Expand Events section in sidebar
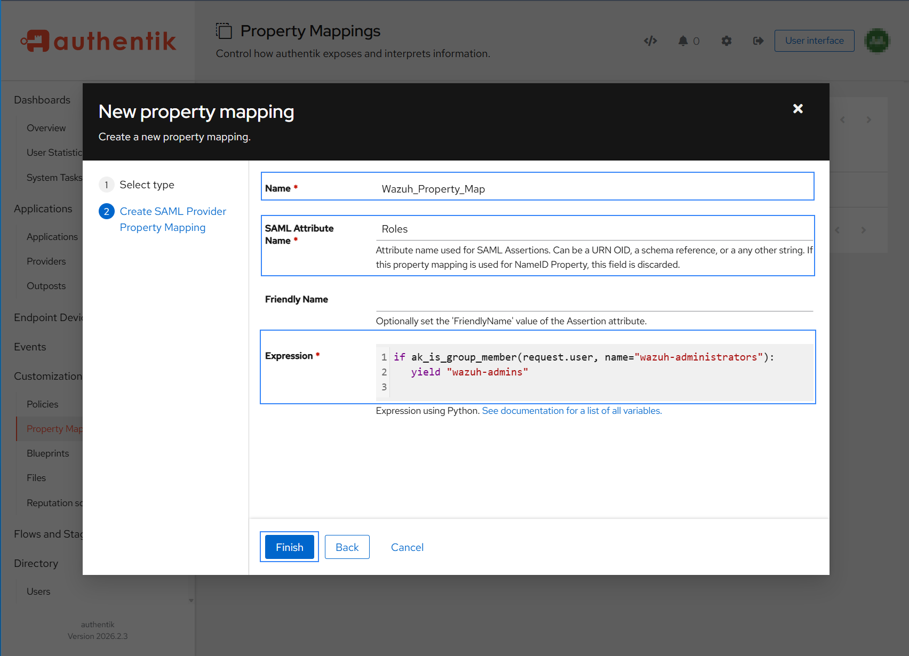This screenshot has height=656, width=909. (30, 347)
